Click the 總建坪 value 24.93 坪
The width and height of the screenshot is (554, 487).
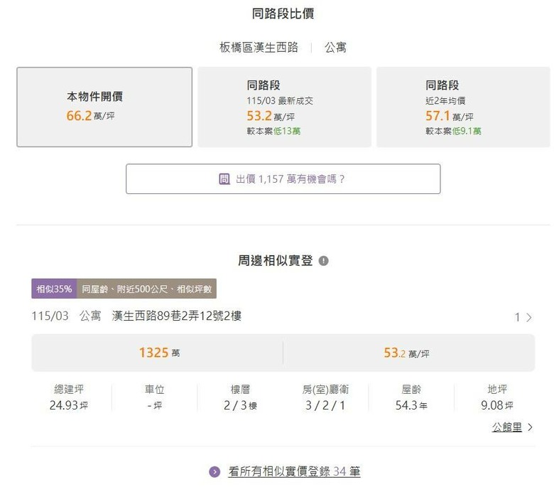(x=69, y=405)
